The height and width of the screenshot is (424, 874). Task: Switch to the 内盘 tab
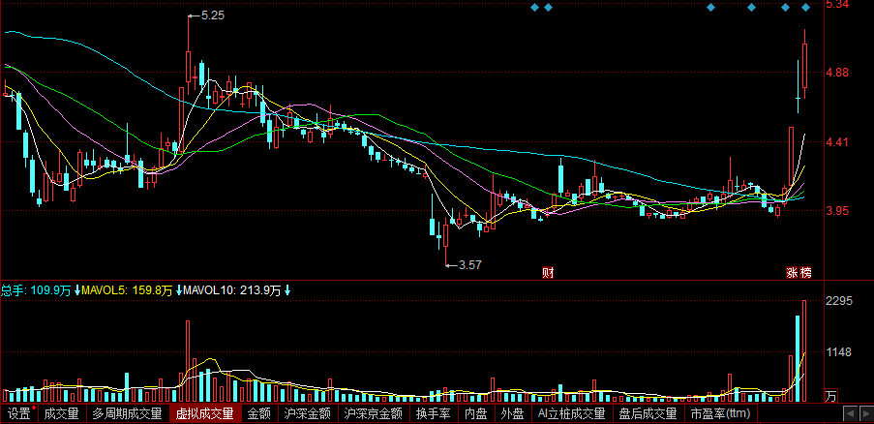coord(476,414)
